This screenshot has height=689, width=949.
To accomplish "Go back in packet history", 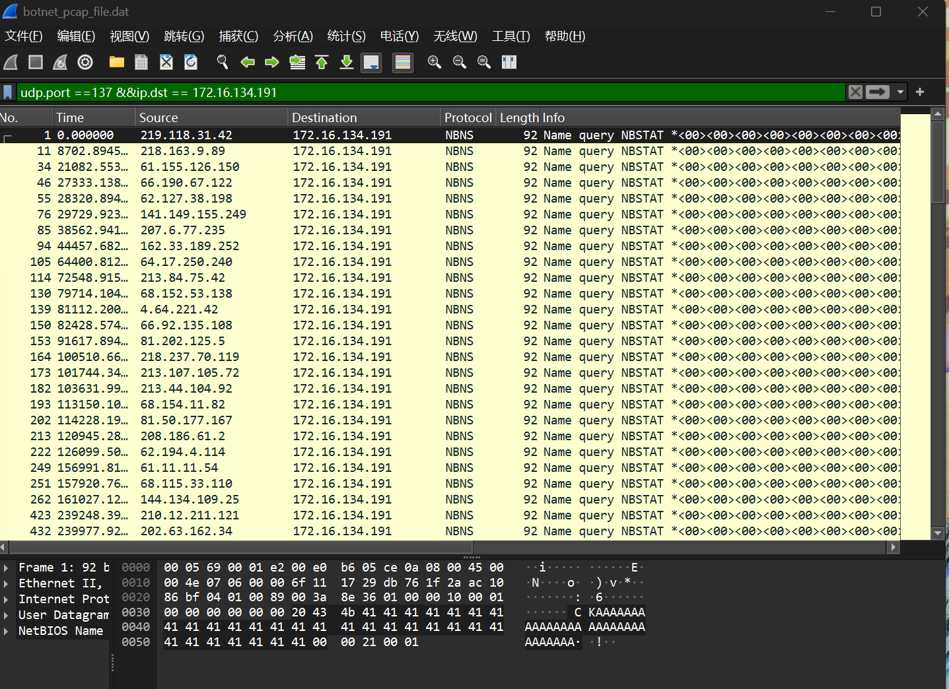I will [x=248, y=62].
